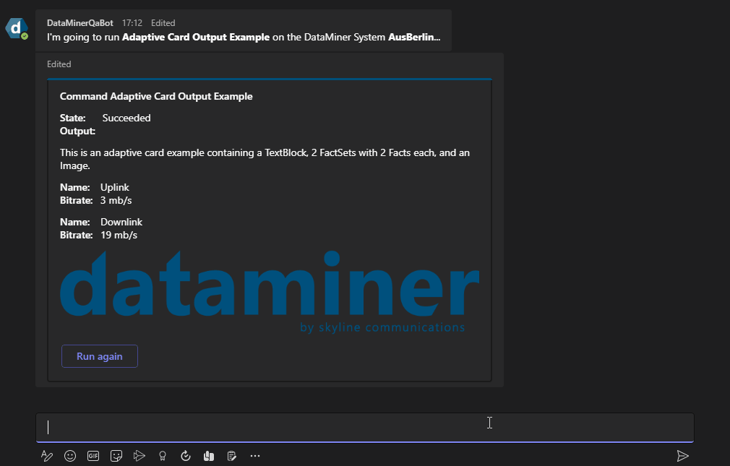Click the Stream video clip icon
730x466 pixels.
point(139,456)
